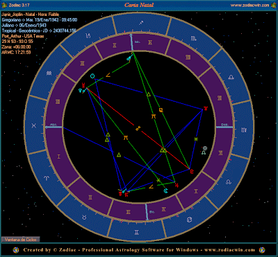The image size is (278, 257).
Task: Select house VI numeral in the purple ring
Action: click(x=221, y=152)
